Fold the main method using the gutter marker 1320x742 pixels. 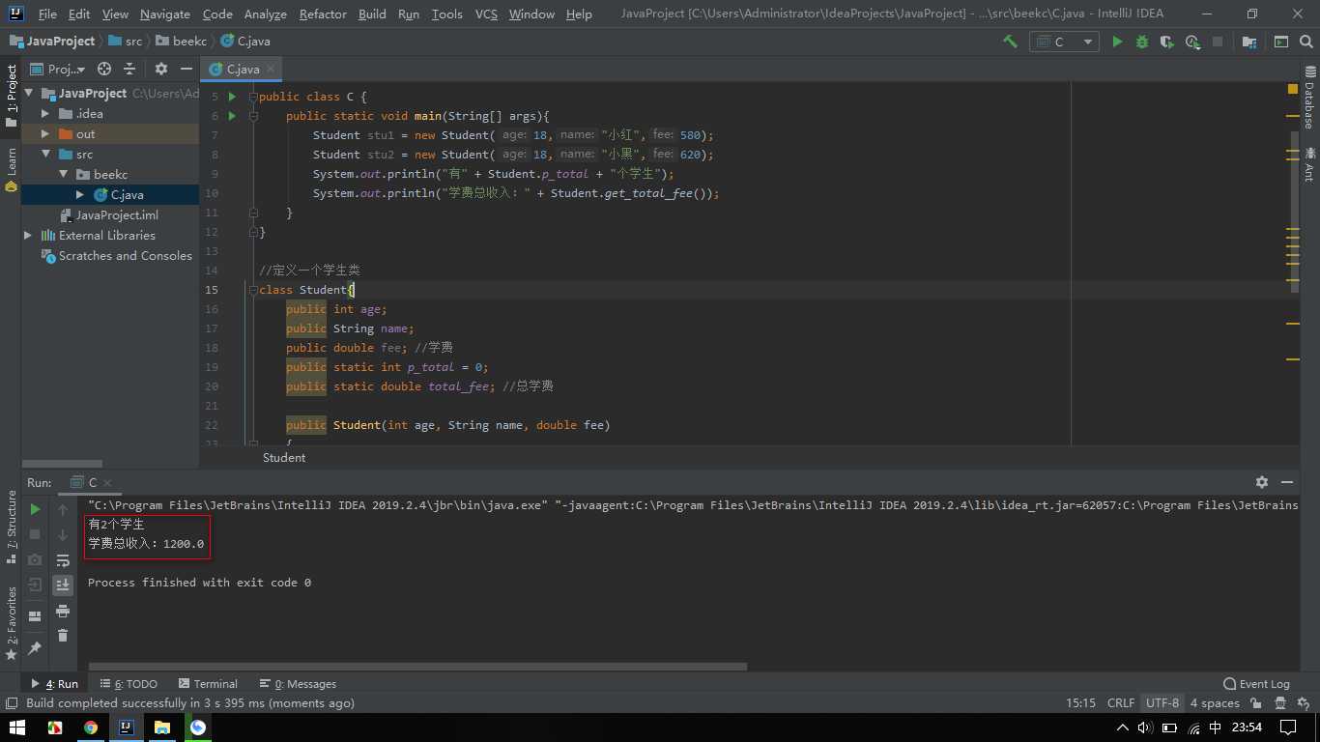[x=254, y=116]
